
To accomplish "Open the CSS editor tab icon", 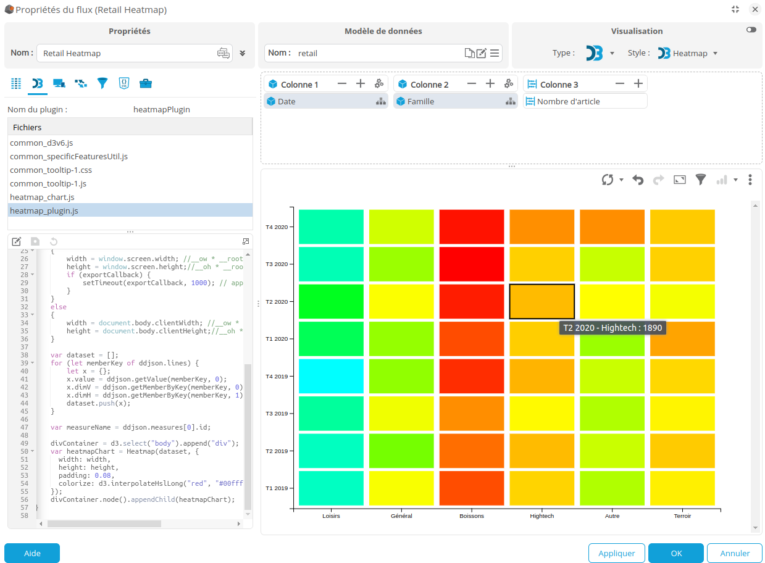I will 124,83.
